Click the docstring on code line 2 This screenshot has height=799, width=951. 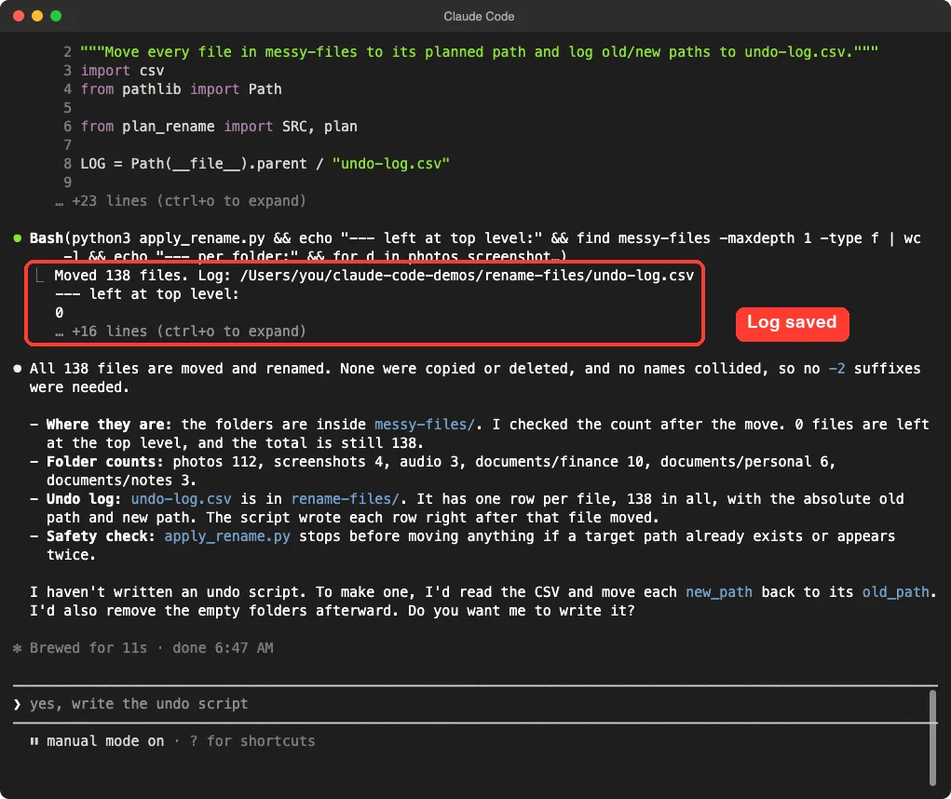pyautogui.click(x=479, y=52)
